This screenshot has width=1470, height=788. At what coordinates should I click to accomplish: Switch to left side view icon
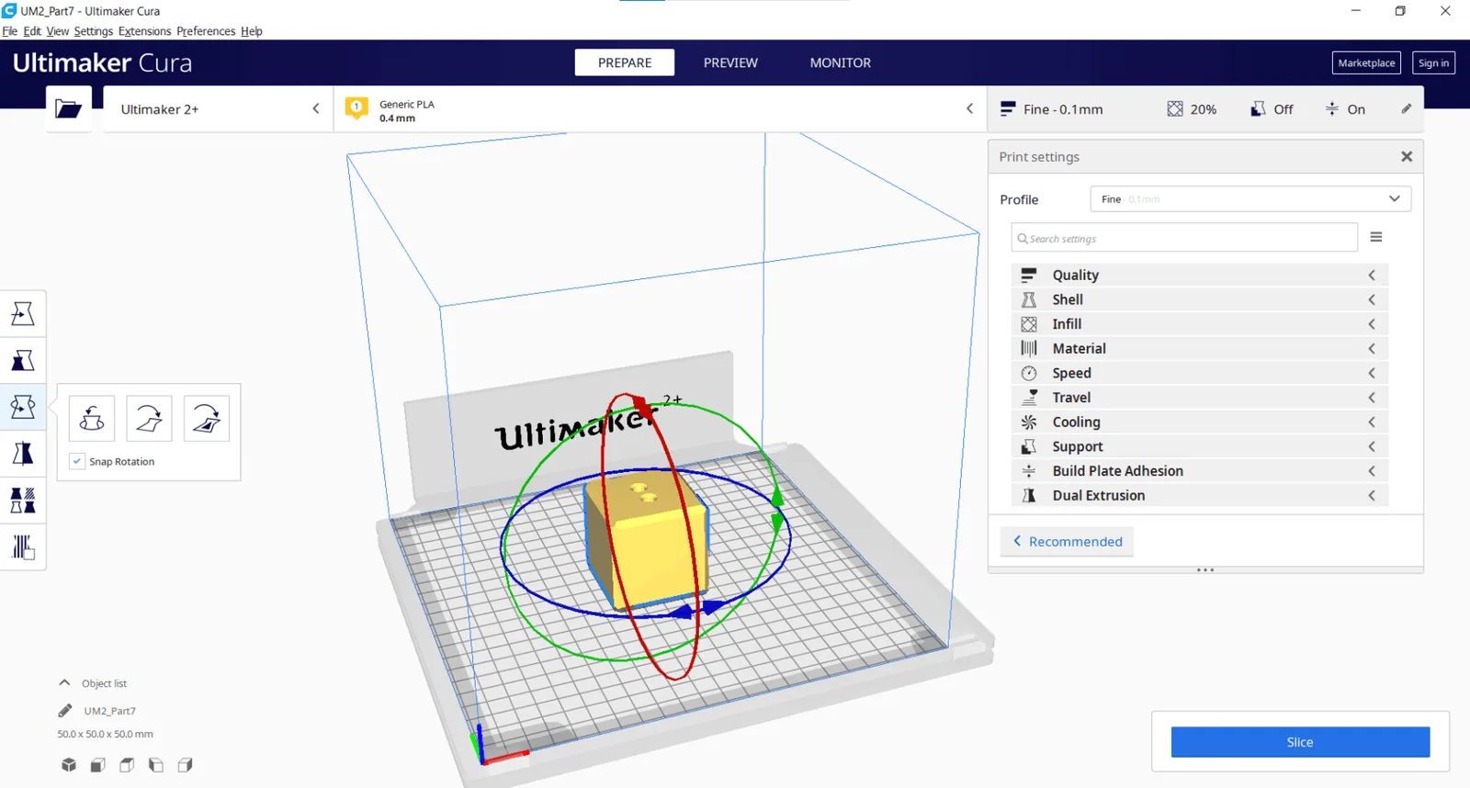pos(156,765)
